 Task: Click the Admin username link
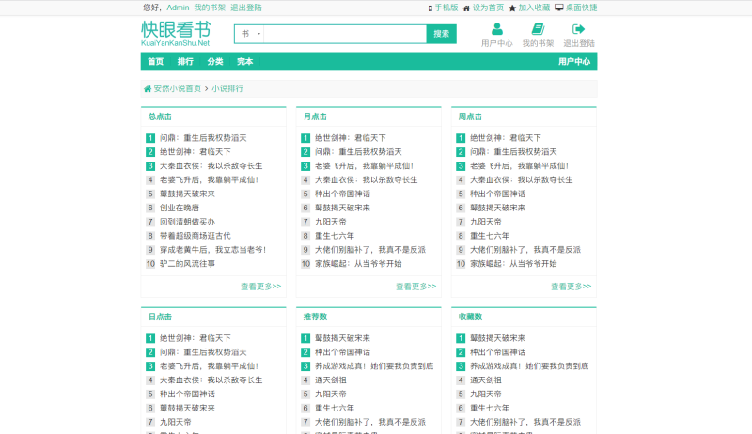pyautogui.click(x=178, y=8)
